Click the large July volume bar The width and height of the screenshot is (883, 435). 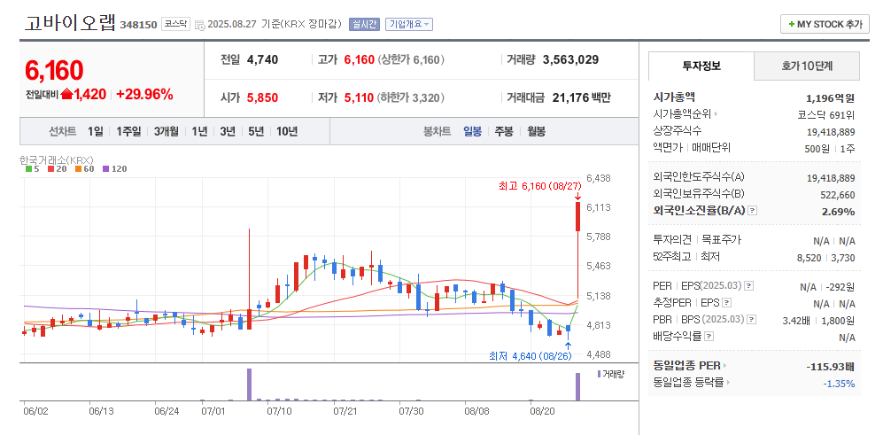click(x=250, y=385)
